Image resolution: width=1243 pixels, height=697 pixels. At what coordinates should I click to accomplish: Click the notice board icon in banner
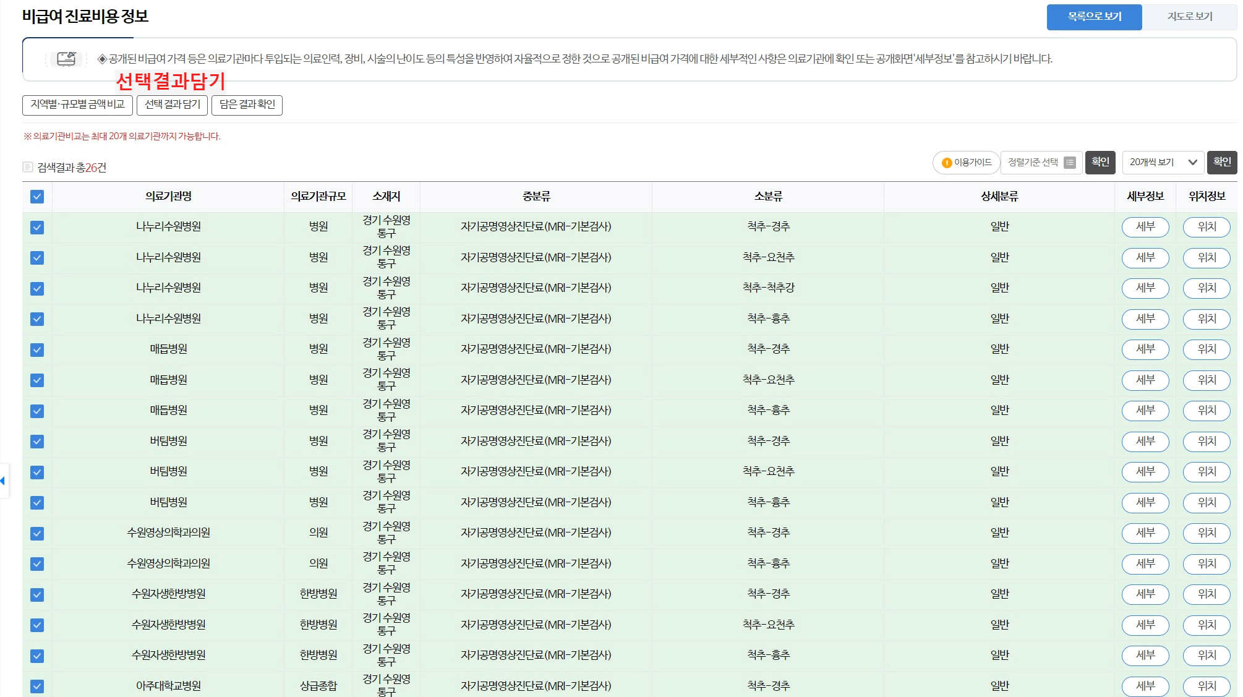66,59
